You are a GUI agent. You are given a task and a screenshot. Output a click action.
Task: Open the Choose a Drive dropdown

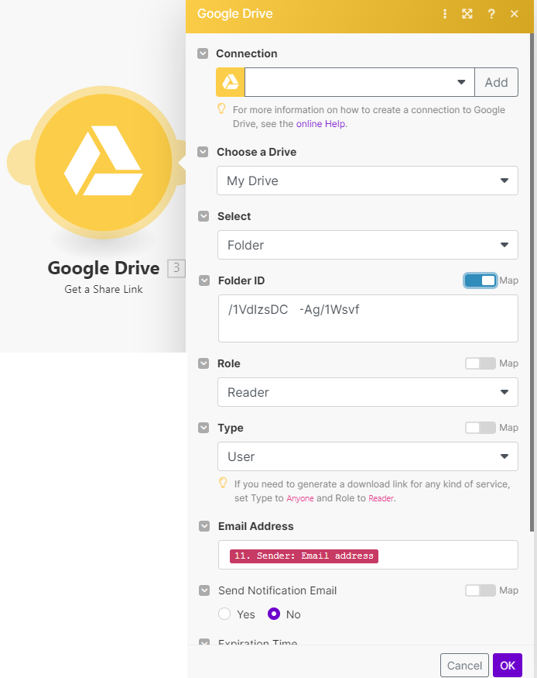368,181
